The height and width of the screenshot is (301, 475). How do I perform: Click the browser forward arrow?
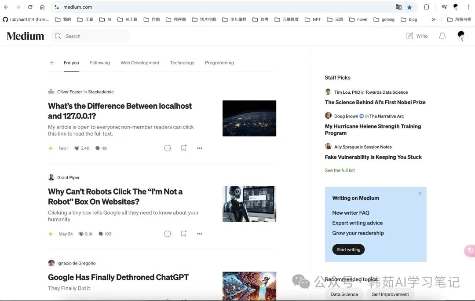tap(18, 7)
